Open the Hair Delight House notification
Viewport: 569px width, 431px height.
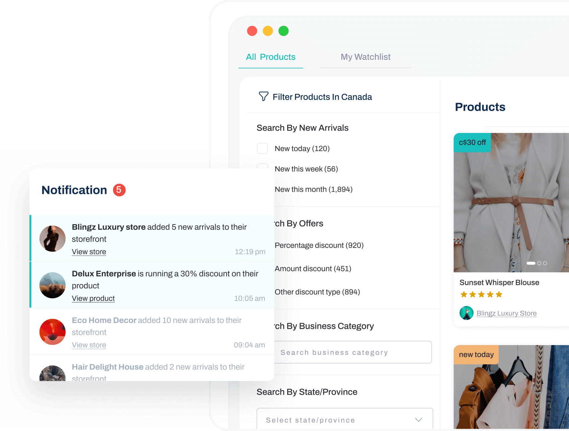point(152,368)
